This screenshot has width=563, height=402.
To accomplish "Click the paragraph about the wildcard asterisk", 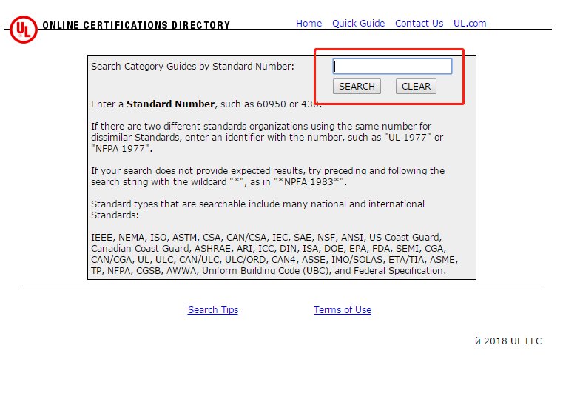I will click(268, 176).
